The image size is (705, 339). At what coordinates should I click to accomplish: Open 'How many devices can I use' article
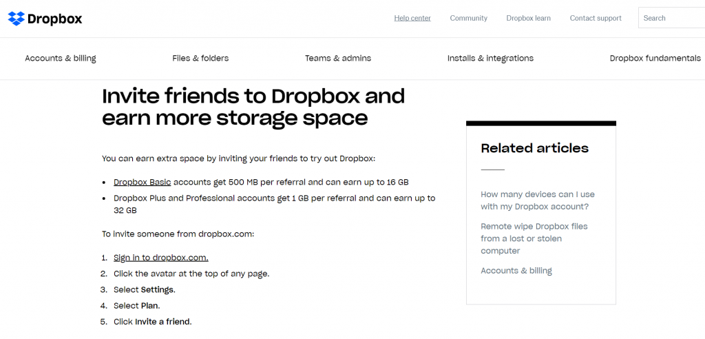coord(538,201)
